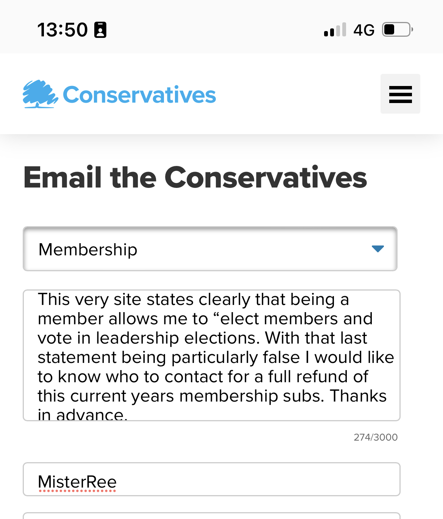Tap the contact badge icon beside the time

coord(100,30)
